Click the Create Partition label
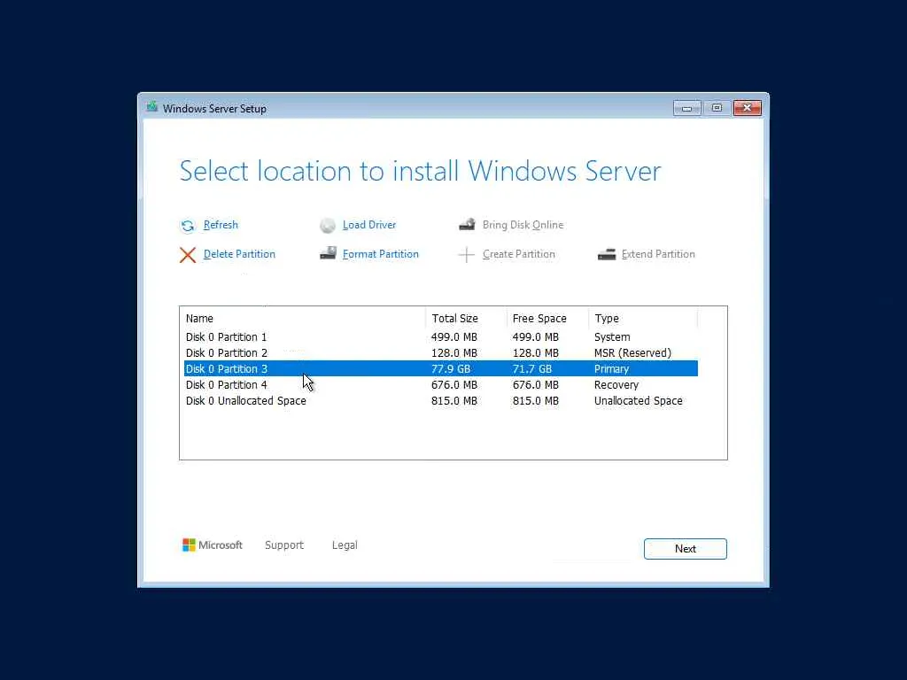 (x=519, y=254)
